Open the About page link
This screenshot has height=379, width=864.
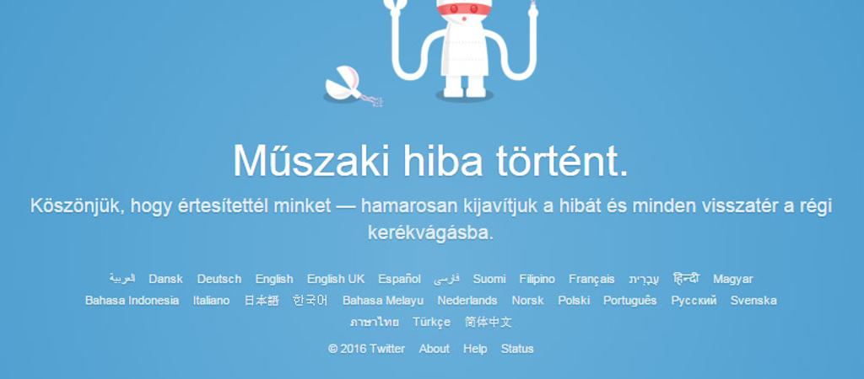pos(435,349)
